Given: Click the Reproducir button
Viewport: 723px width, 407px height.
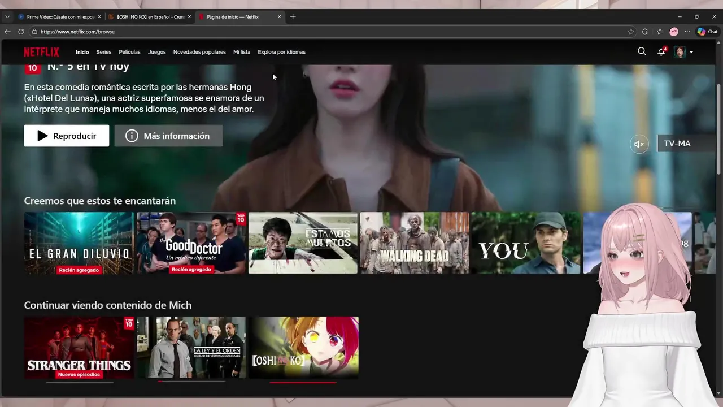Looking at the screenshot, I should [x=67, y=136].
